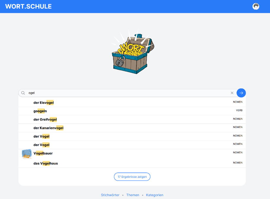Click the NOMEN label beside Vogelbauer

(x=238, y=152)
